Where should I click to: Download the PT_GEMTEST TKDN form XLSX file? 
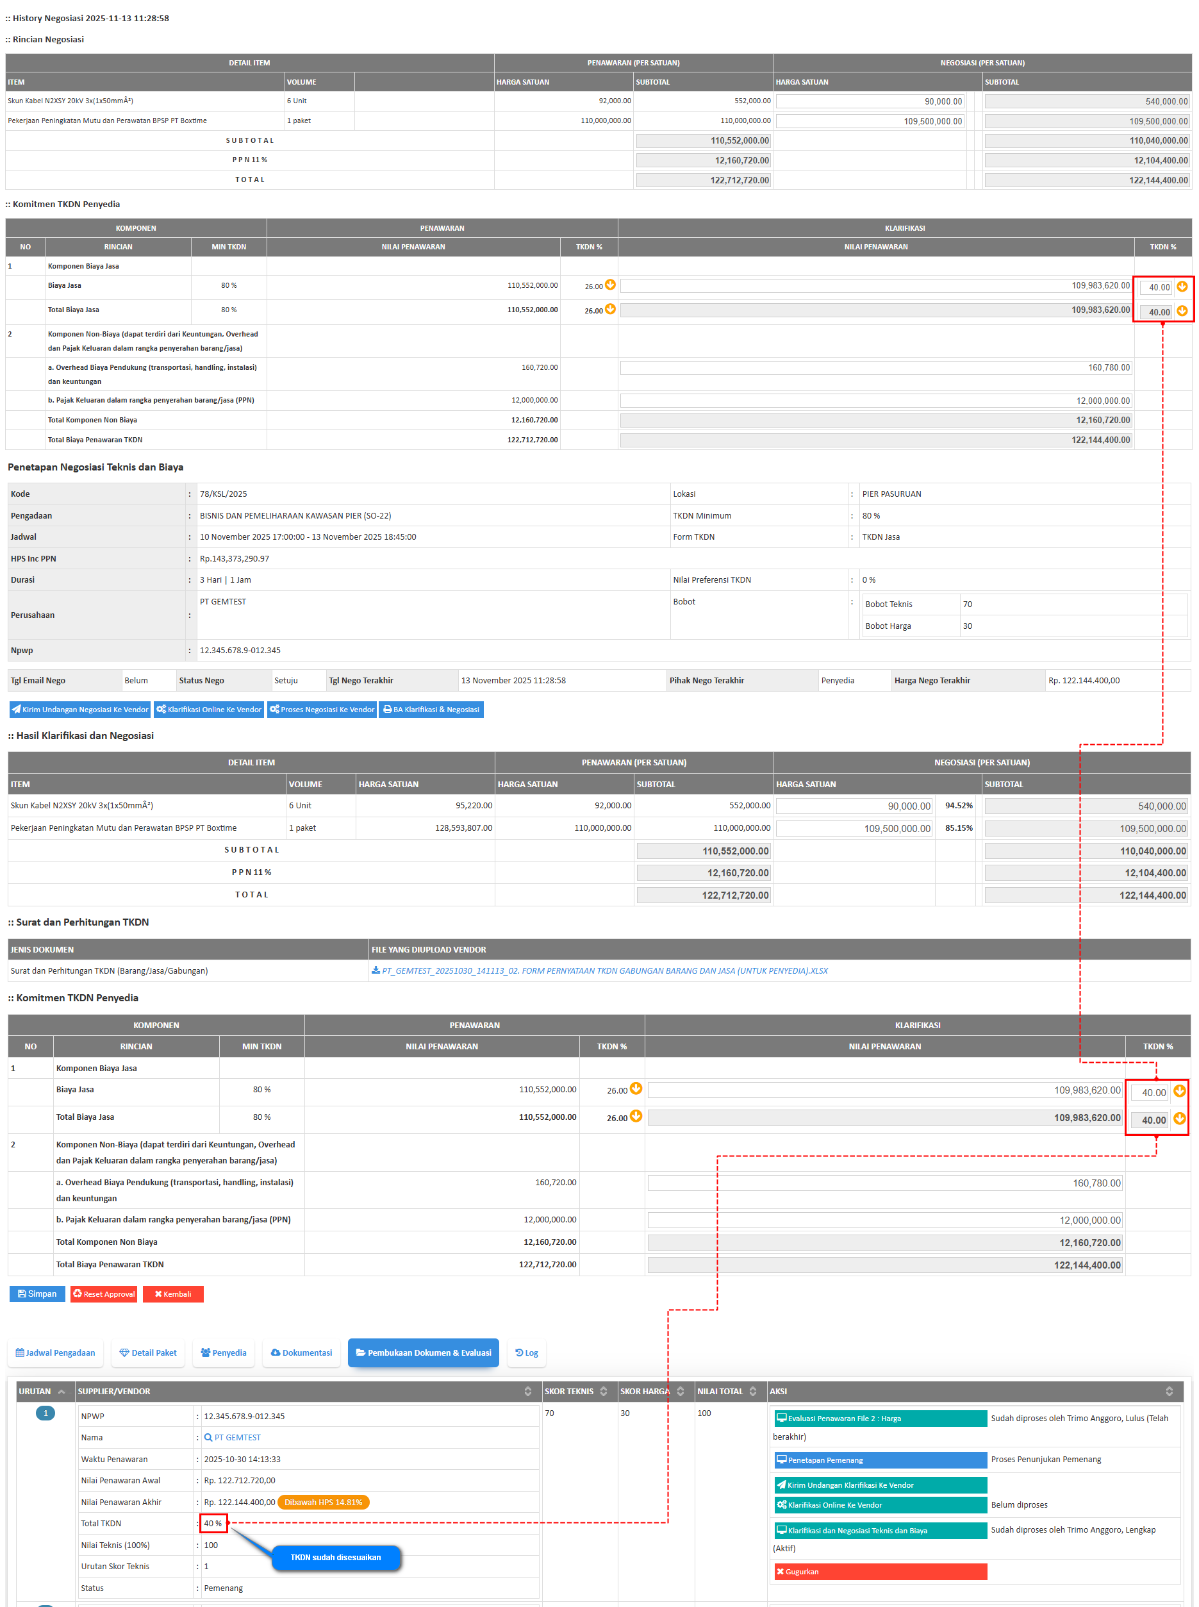tap(600, 970)
